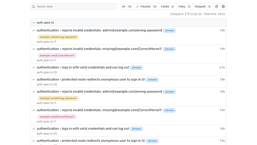Viewport: 257px width, 145px height.
Task: Click chrome badge on 2.2s log out test
Action: (136, 68)
